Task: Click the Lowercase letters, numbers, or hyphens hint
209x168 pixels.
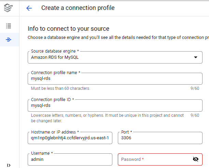Action: [107, 118]
